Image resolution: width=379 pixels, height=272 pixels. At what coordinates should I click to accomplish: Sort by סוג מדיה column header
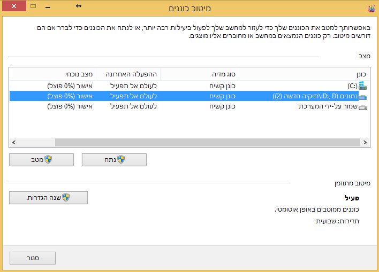tap(200, 74)
